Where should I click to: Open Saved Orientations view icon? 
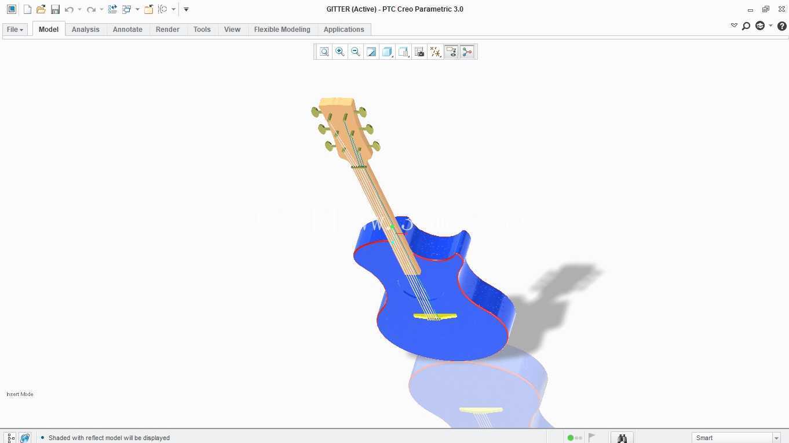(403, 52)
